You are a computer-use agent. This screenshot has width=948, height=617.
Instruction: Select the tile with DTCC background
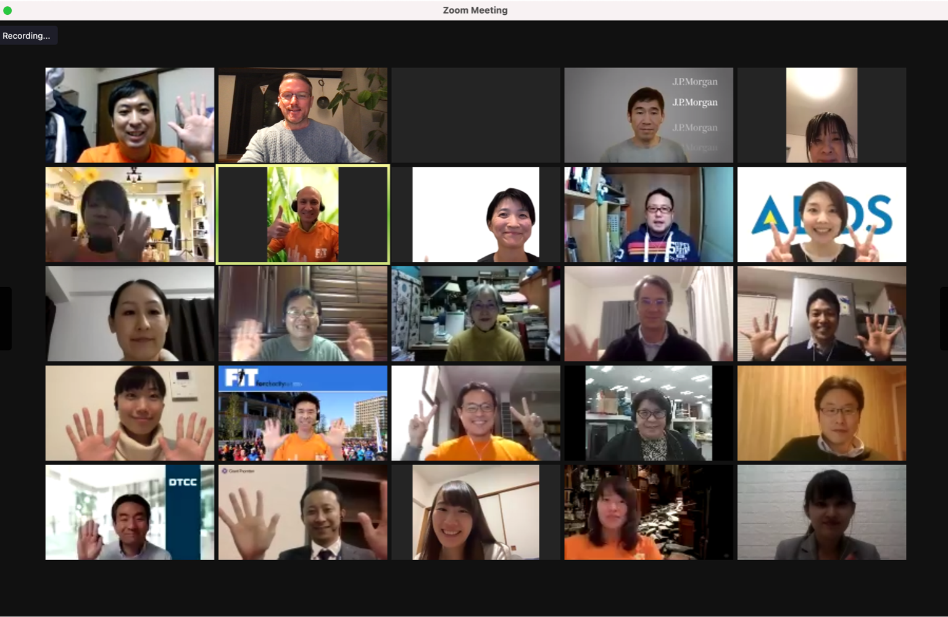coord(130,513)
